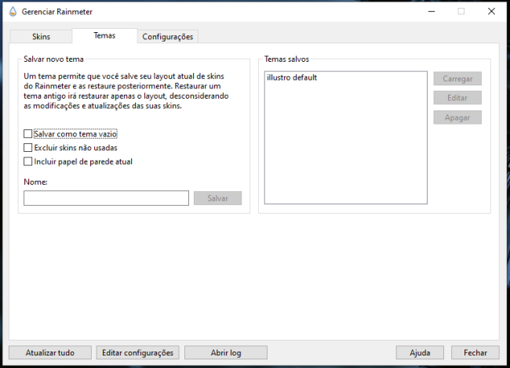Select 'illustro default' in saved themes list
The image size is (510, 368).
click(x=292, y=78)
